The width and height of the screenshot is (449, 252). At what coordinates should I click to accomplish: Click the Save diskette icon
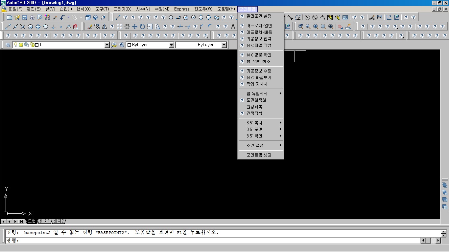[x=25, y=17]
